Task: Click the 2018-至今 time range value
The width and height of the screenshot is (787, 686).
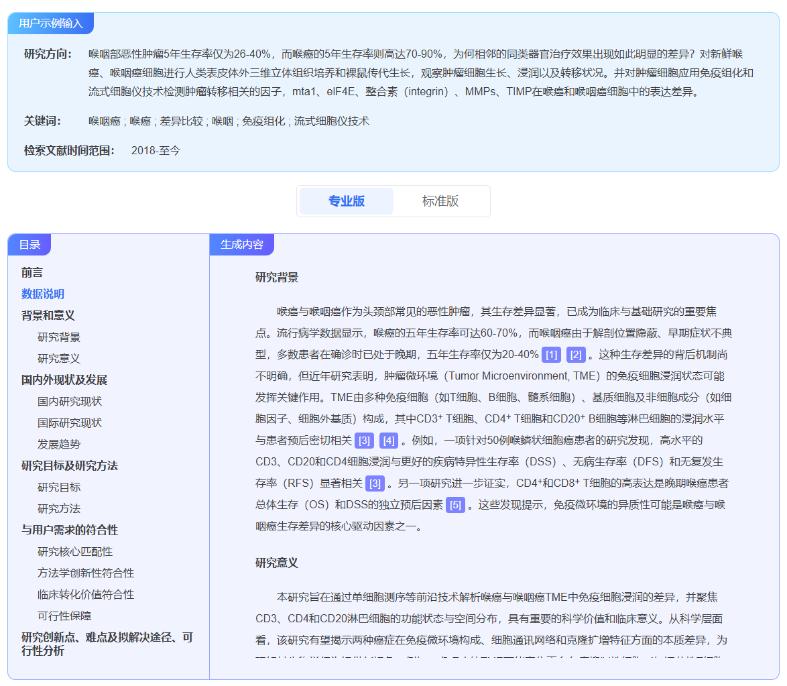Action: [x=156, y=150]
